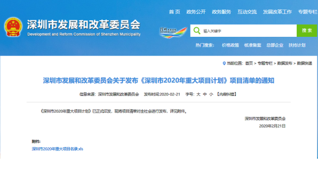
Task: Click the signature line 深圳市发展和改革委员会 under the body text
Action: (265, 119)
